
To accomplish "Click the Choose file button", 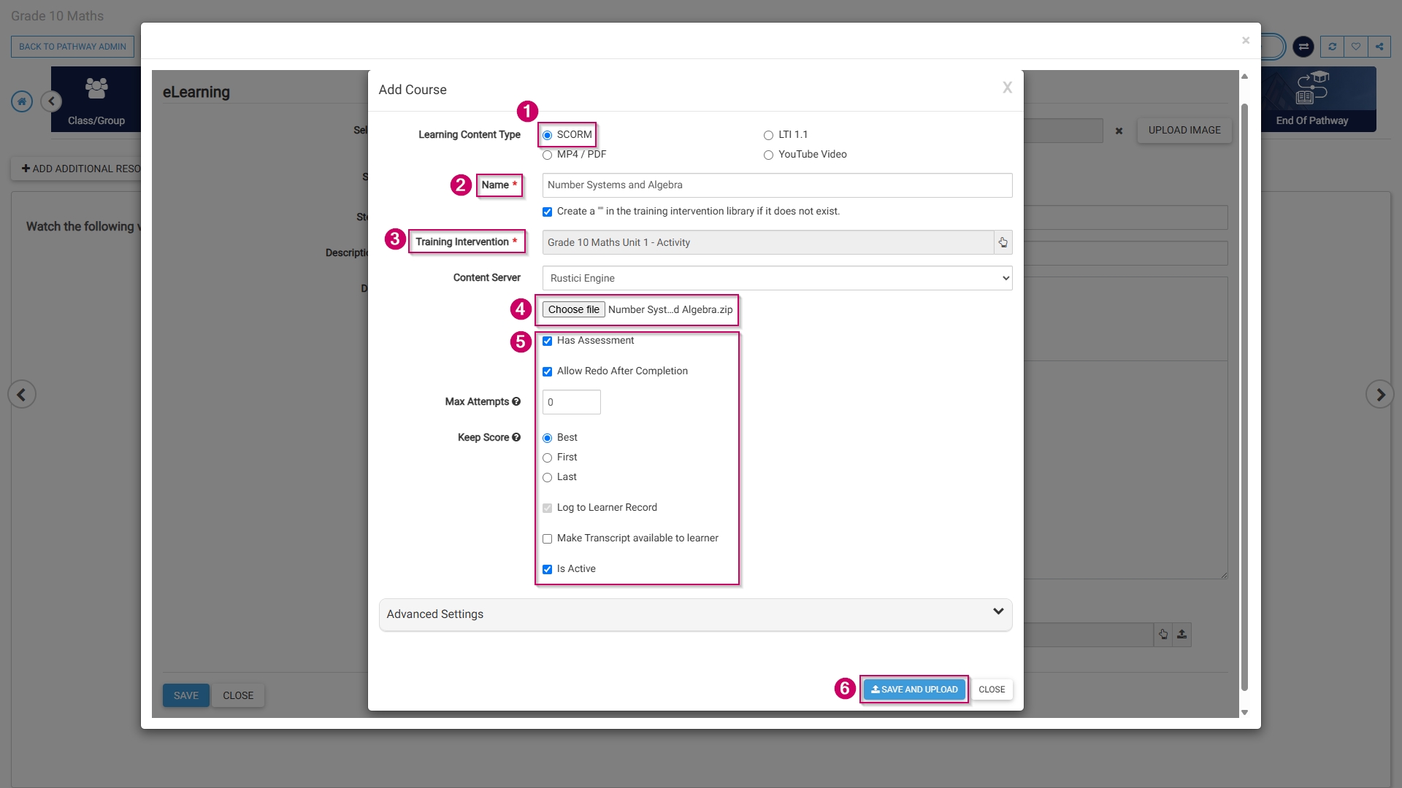I will point(574,309).
